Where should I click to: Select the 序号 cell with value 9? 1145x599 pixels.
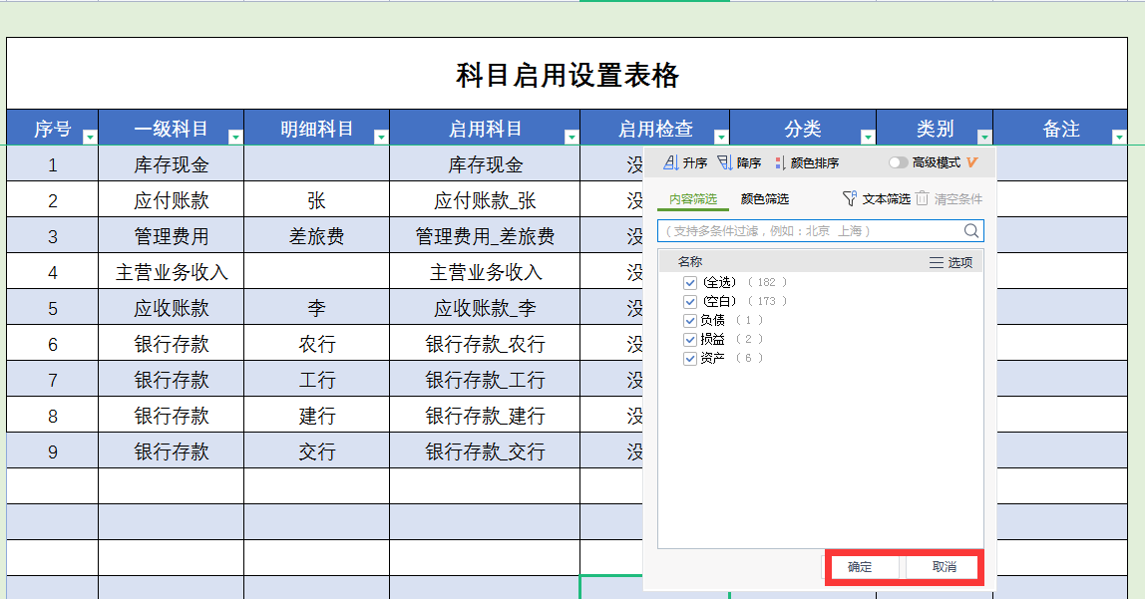click(x=53, y=450)
